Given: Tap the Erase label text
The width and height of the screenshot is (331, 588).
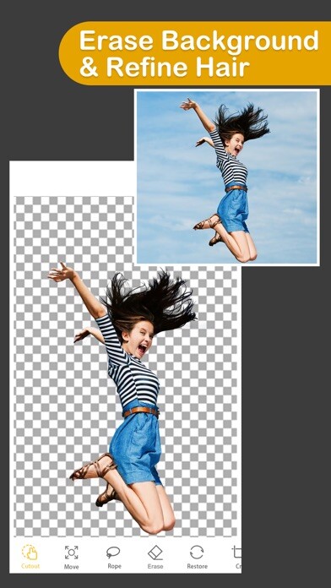Looking at the screenshot, I should pyautogui.click(x=155, y=566).
